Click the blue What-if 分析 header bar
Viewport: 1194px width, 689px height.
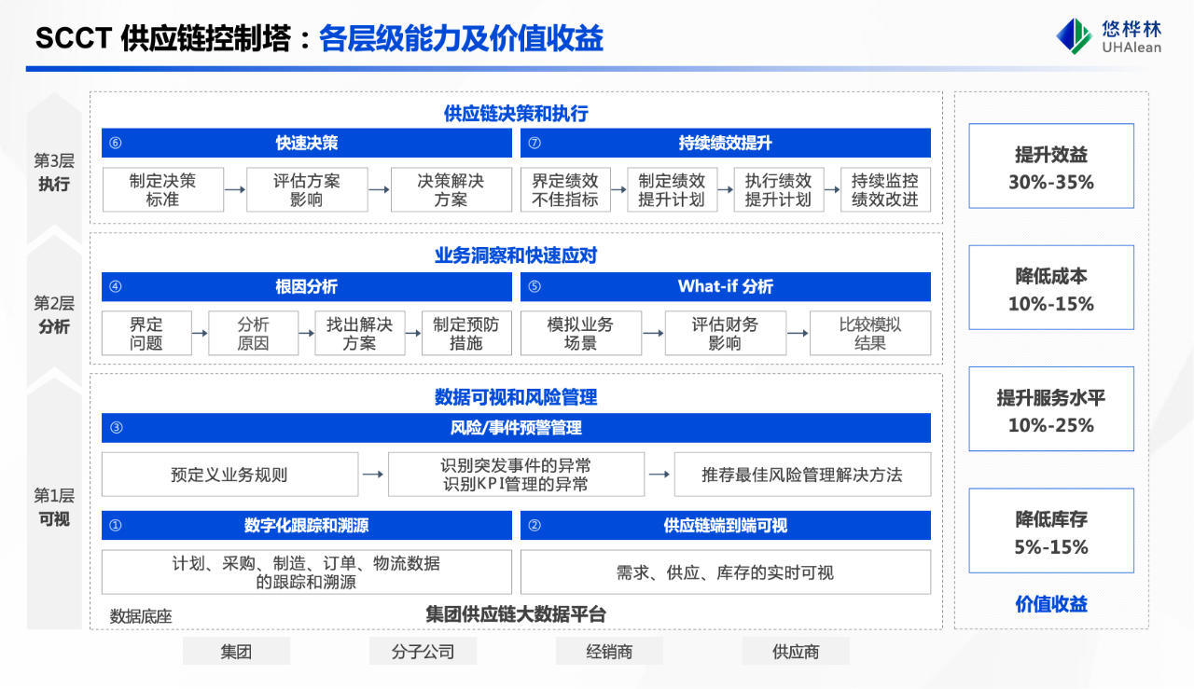(x=726, y=287)
